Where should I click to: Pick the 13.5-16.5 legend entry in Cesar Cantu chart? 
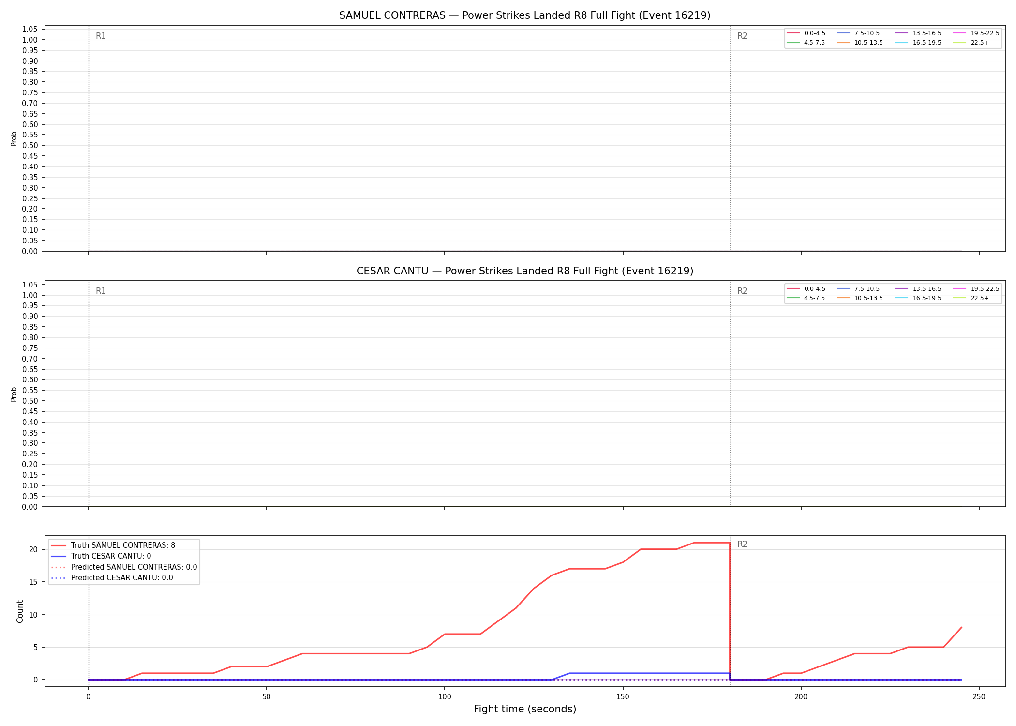918,289
